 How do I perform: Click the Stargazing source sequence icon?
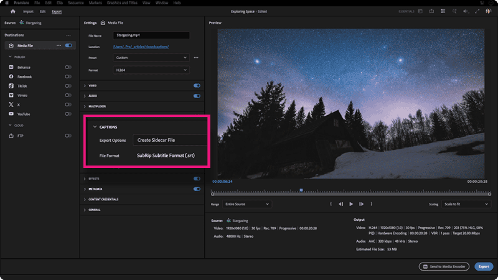22,22
